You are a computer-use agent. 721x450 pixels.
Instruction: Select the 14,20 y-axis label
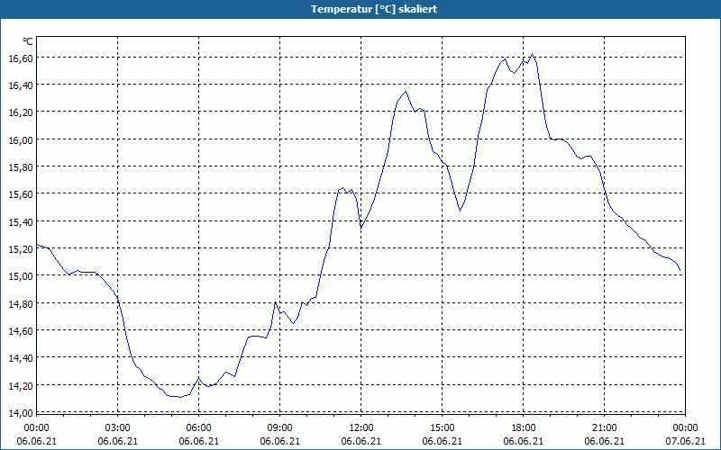21,385
